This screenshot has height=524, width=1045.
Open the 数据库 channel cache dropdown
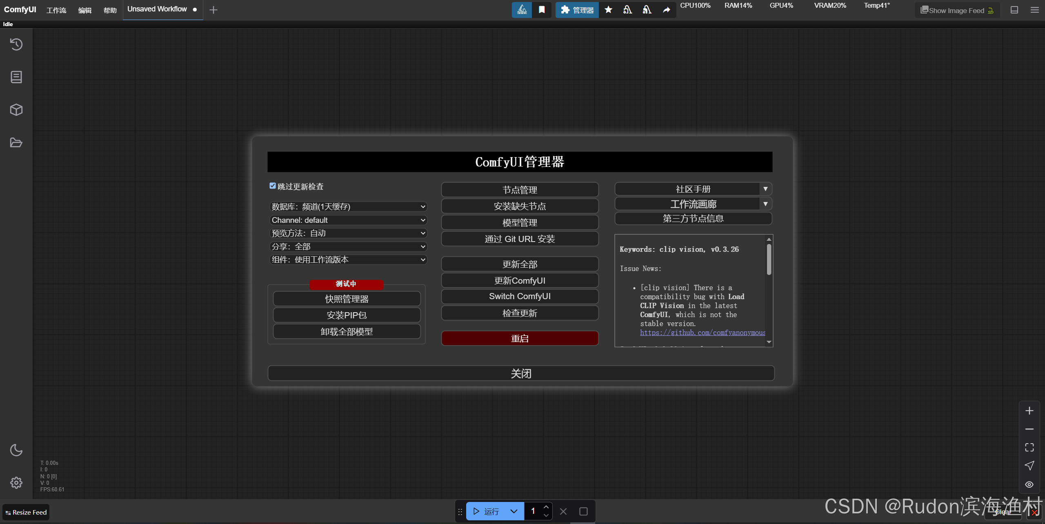[348, 207]
